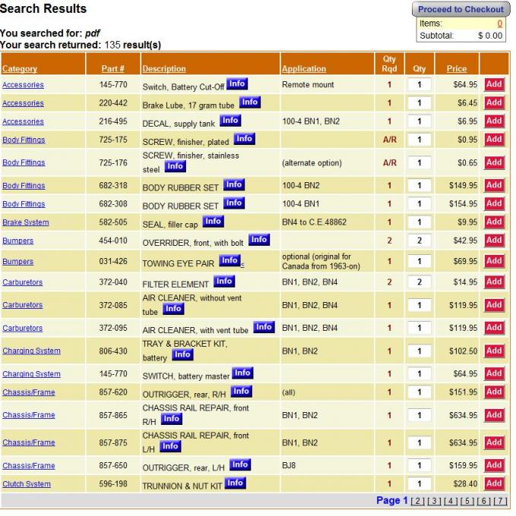Sort results by Price column header
Viewport: 516px width, 516px height.
[x=457, y=69]
